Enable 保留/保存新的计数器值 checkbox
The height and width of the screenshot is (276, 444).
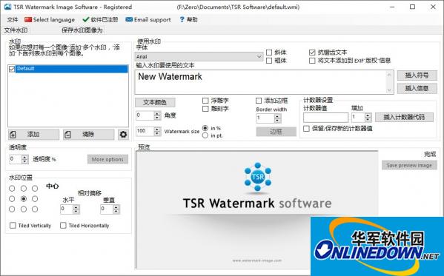pyautogui.click(x=306, y=129)
